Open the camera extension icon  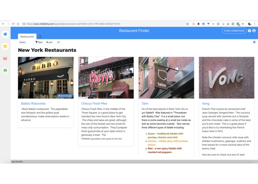(228, 24)
